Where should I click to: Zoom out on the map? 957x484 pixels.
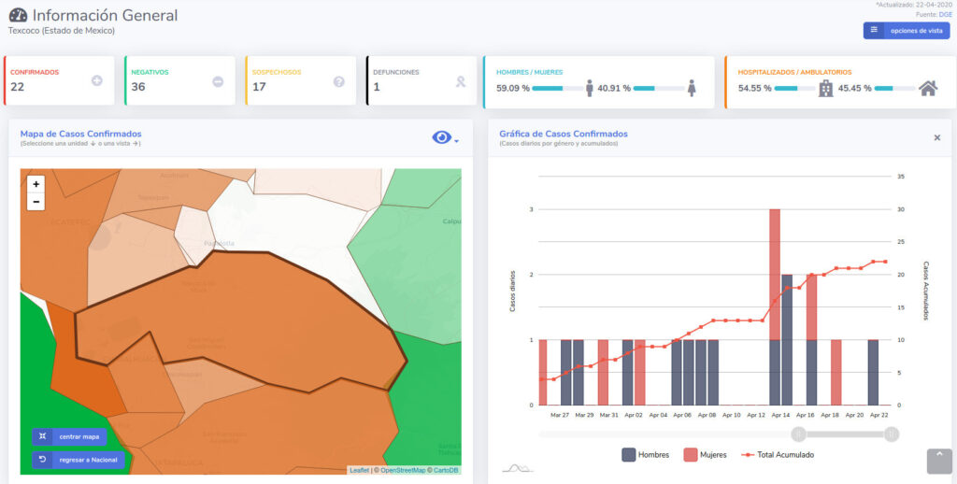tap(36, 202)
